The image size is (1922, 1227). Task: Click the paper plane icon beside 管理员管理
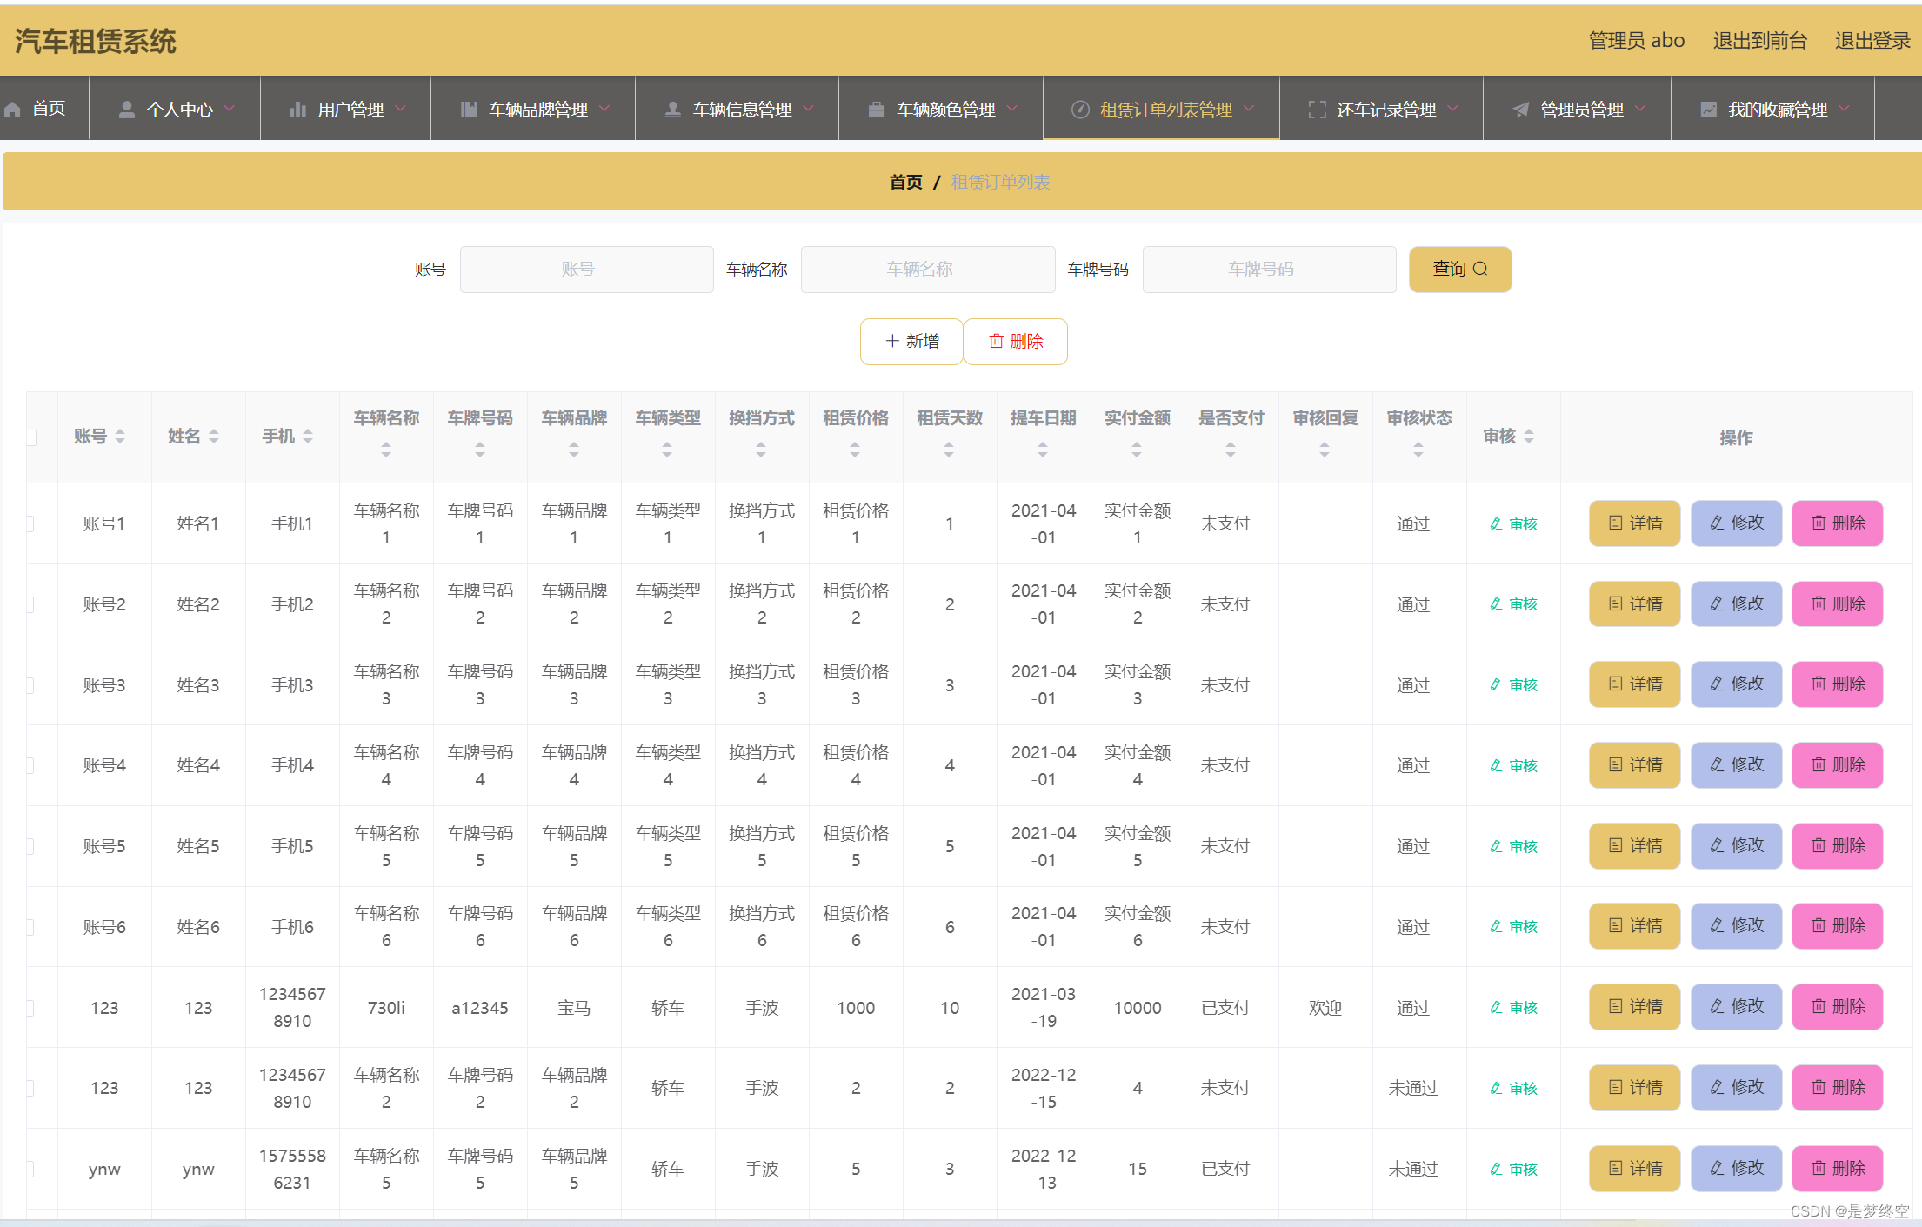(x=1520, y=110)
